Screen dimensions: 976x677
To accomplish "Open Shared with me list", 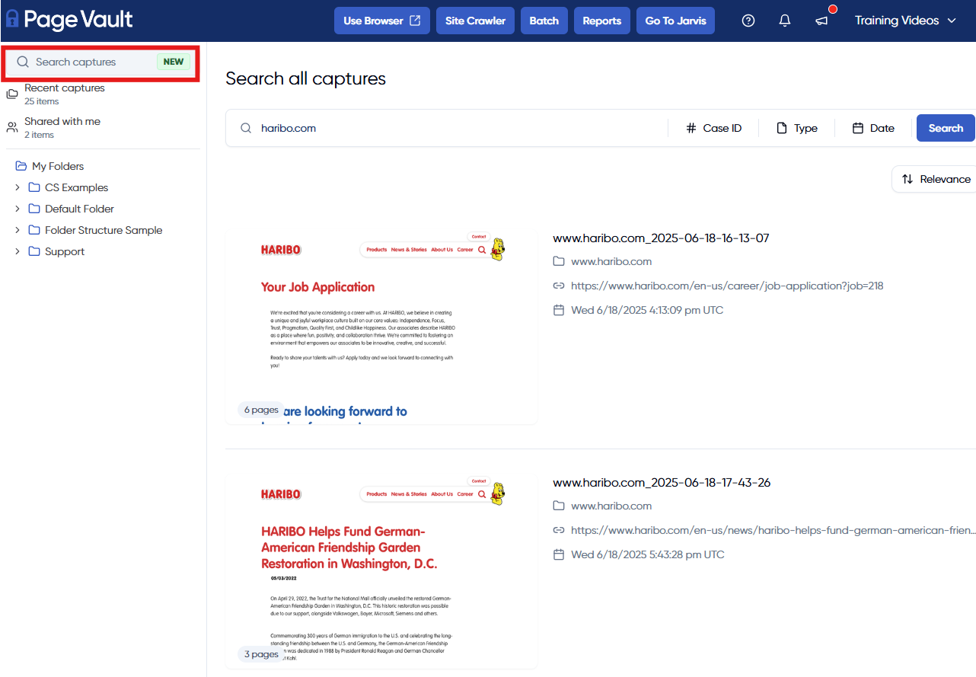I will pyautogui.click(x=62, y=122).
